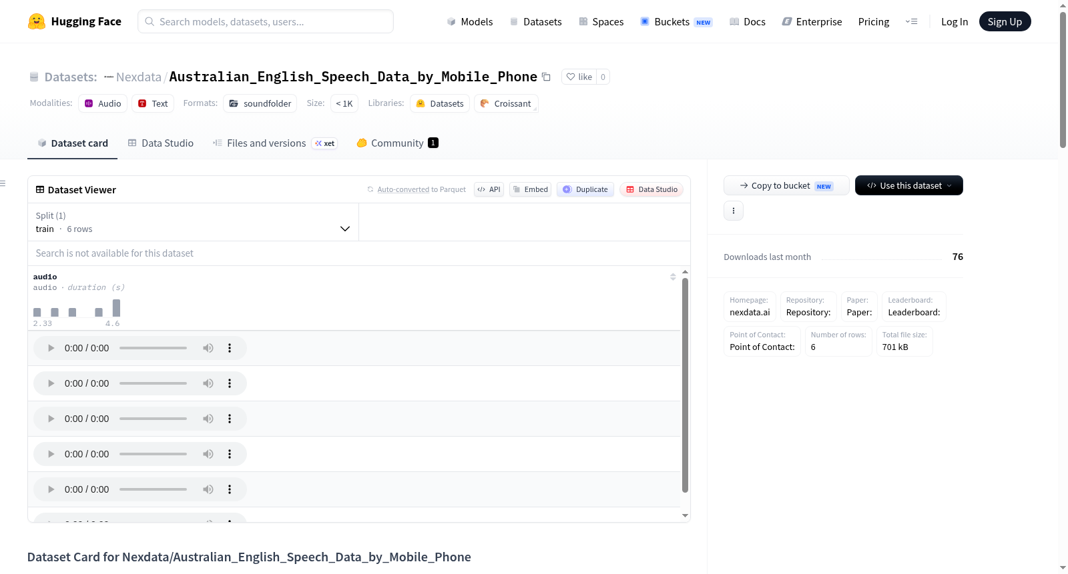Click the Duplicate button

pyautogui.click(x=585, y=189)
